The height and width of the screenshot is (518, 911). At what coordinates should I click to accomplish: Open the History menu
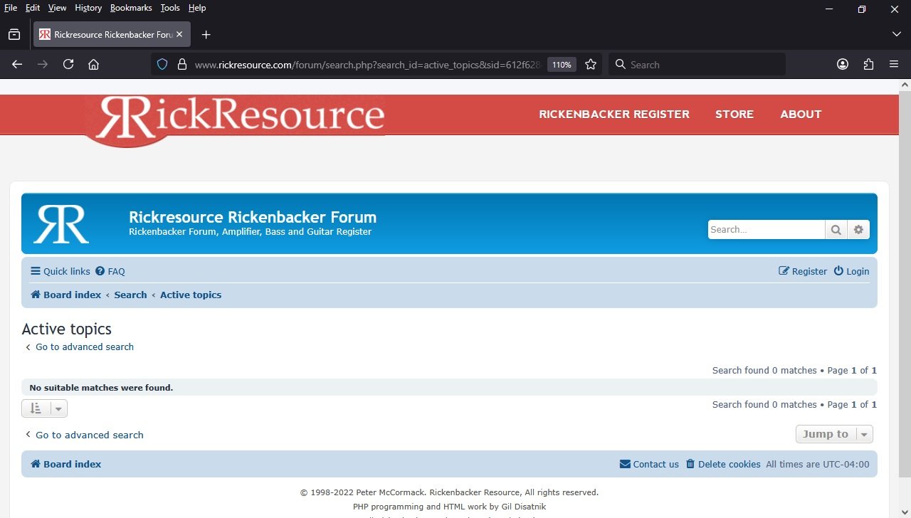88,8
